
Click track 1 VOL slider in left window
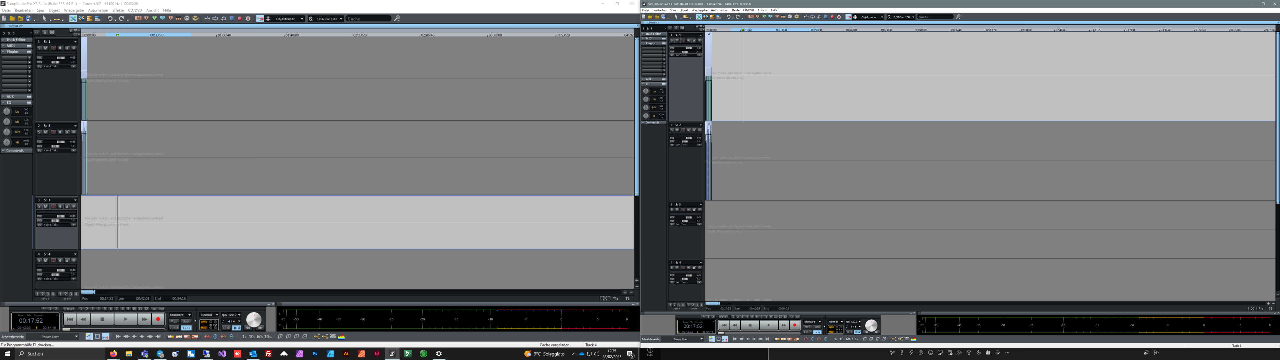tap(61, 58)
